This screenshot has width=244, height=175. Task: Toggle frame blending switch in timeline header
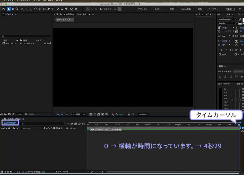[76, 124]
